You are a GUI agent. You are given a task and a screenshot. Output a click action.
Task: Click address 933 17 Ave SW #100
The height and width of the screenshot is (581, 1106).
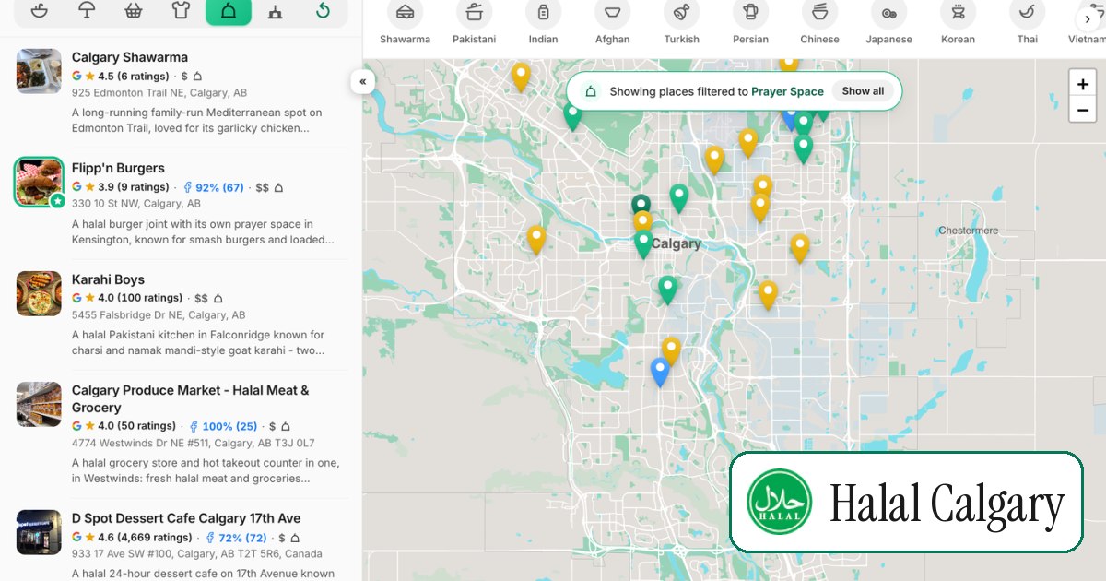click(197, 554)
